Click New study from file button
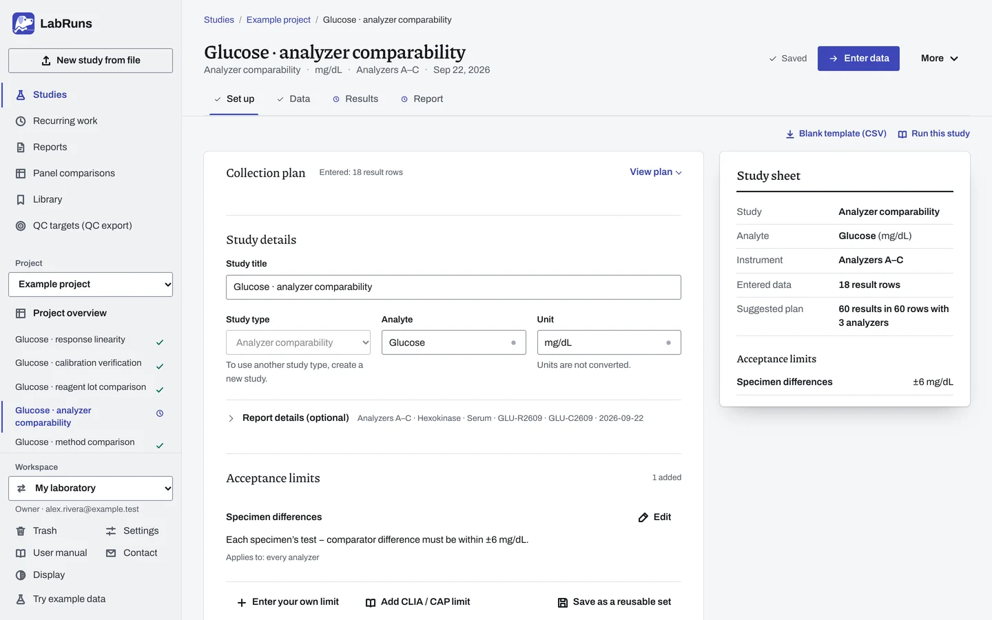 [90, 61]
